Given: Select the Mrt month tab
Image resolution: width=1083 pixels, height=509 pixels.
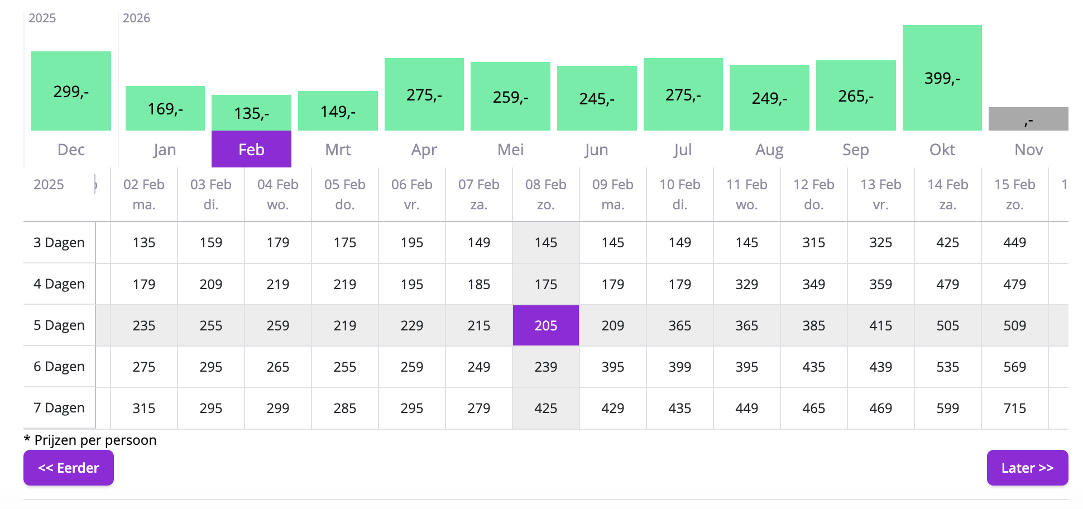Looking at the screenshot, I should point(338,149).
